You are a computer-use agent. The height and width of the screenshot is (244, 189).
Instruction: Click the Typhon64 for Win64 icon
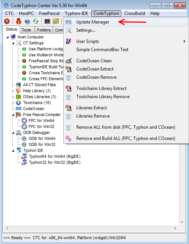pos(24,156)
